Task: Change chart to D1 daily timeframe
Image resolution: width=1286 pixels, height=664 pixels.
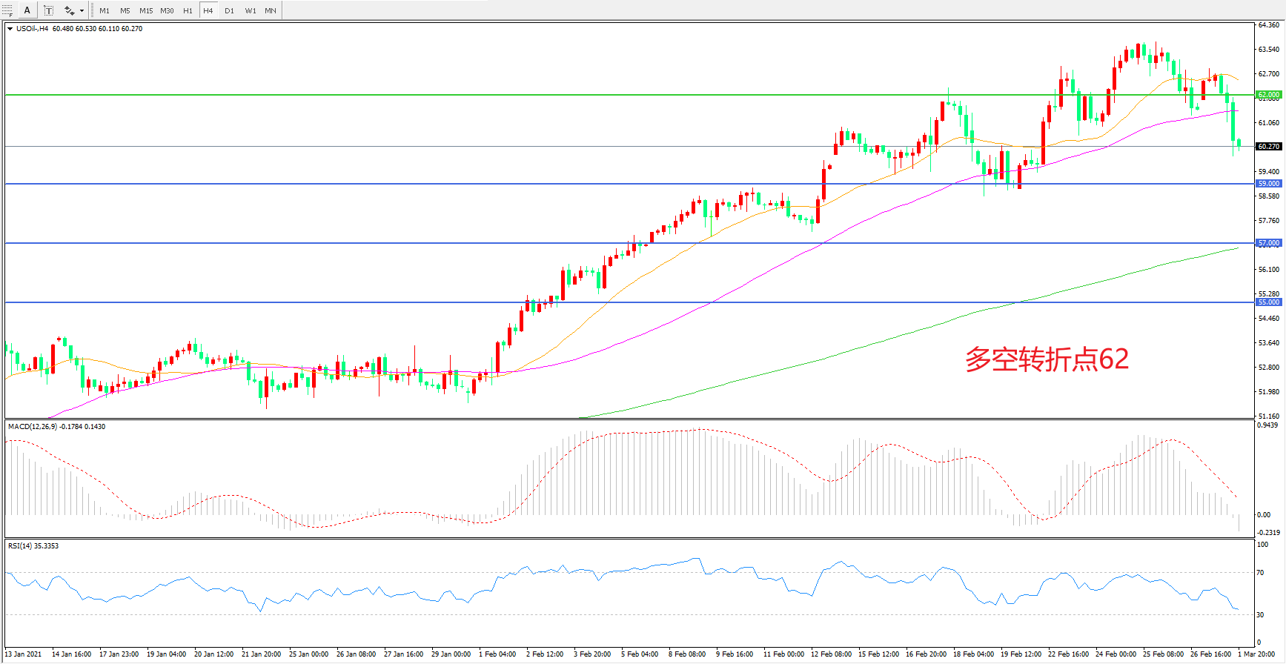Action: [x=229, y=10]
